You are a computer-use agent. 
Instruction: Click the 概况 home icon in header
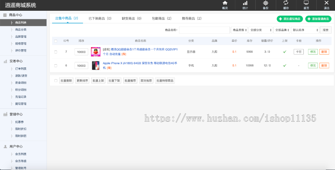click(225, 3)
